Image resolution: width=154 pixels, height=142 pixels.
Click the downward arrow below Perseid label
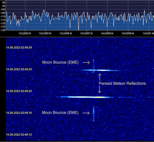pos(100,90)
